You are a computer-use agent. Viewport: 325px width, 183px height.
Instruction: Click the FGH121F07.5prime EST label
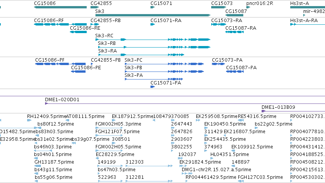[x=118, y=132]
